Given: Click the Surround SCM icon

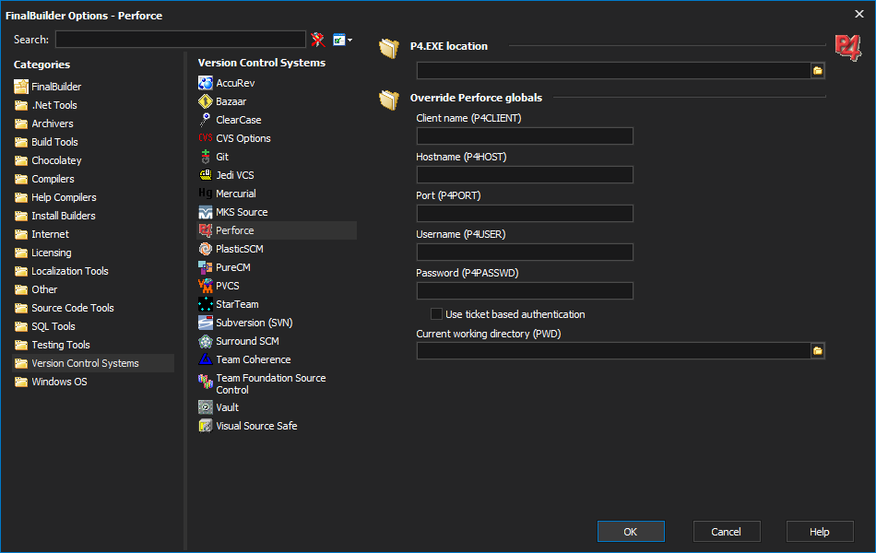Looking at the screenshot, I should [x=206, y=341].
